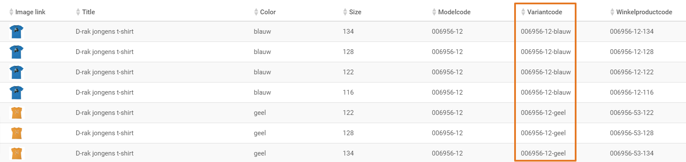Open blue t-shirt thumbnail for size 116
Image resolution: width=686 pixels, height=162 pixels.
click(x=16, y=92)
